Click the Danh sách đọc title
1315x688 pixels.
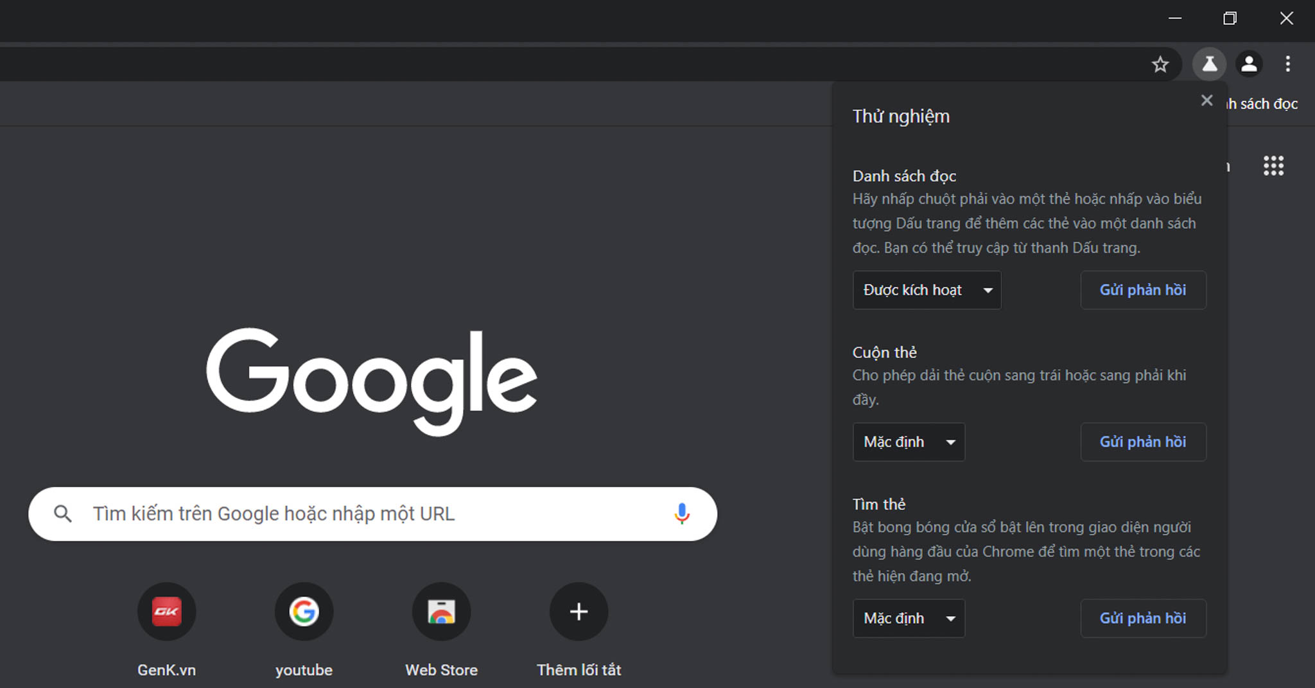pyautogui.click(x=904, y=176)
